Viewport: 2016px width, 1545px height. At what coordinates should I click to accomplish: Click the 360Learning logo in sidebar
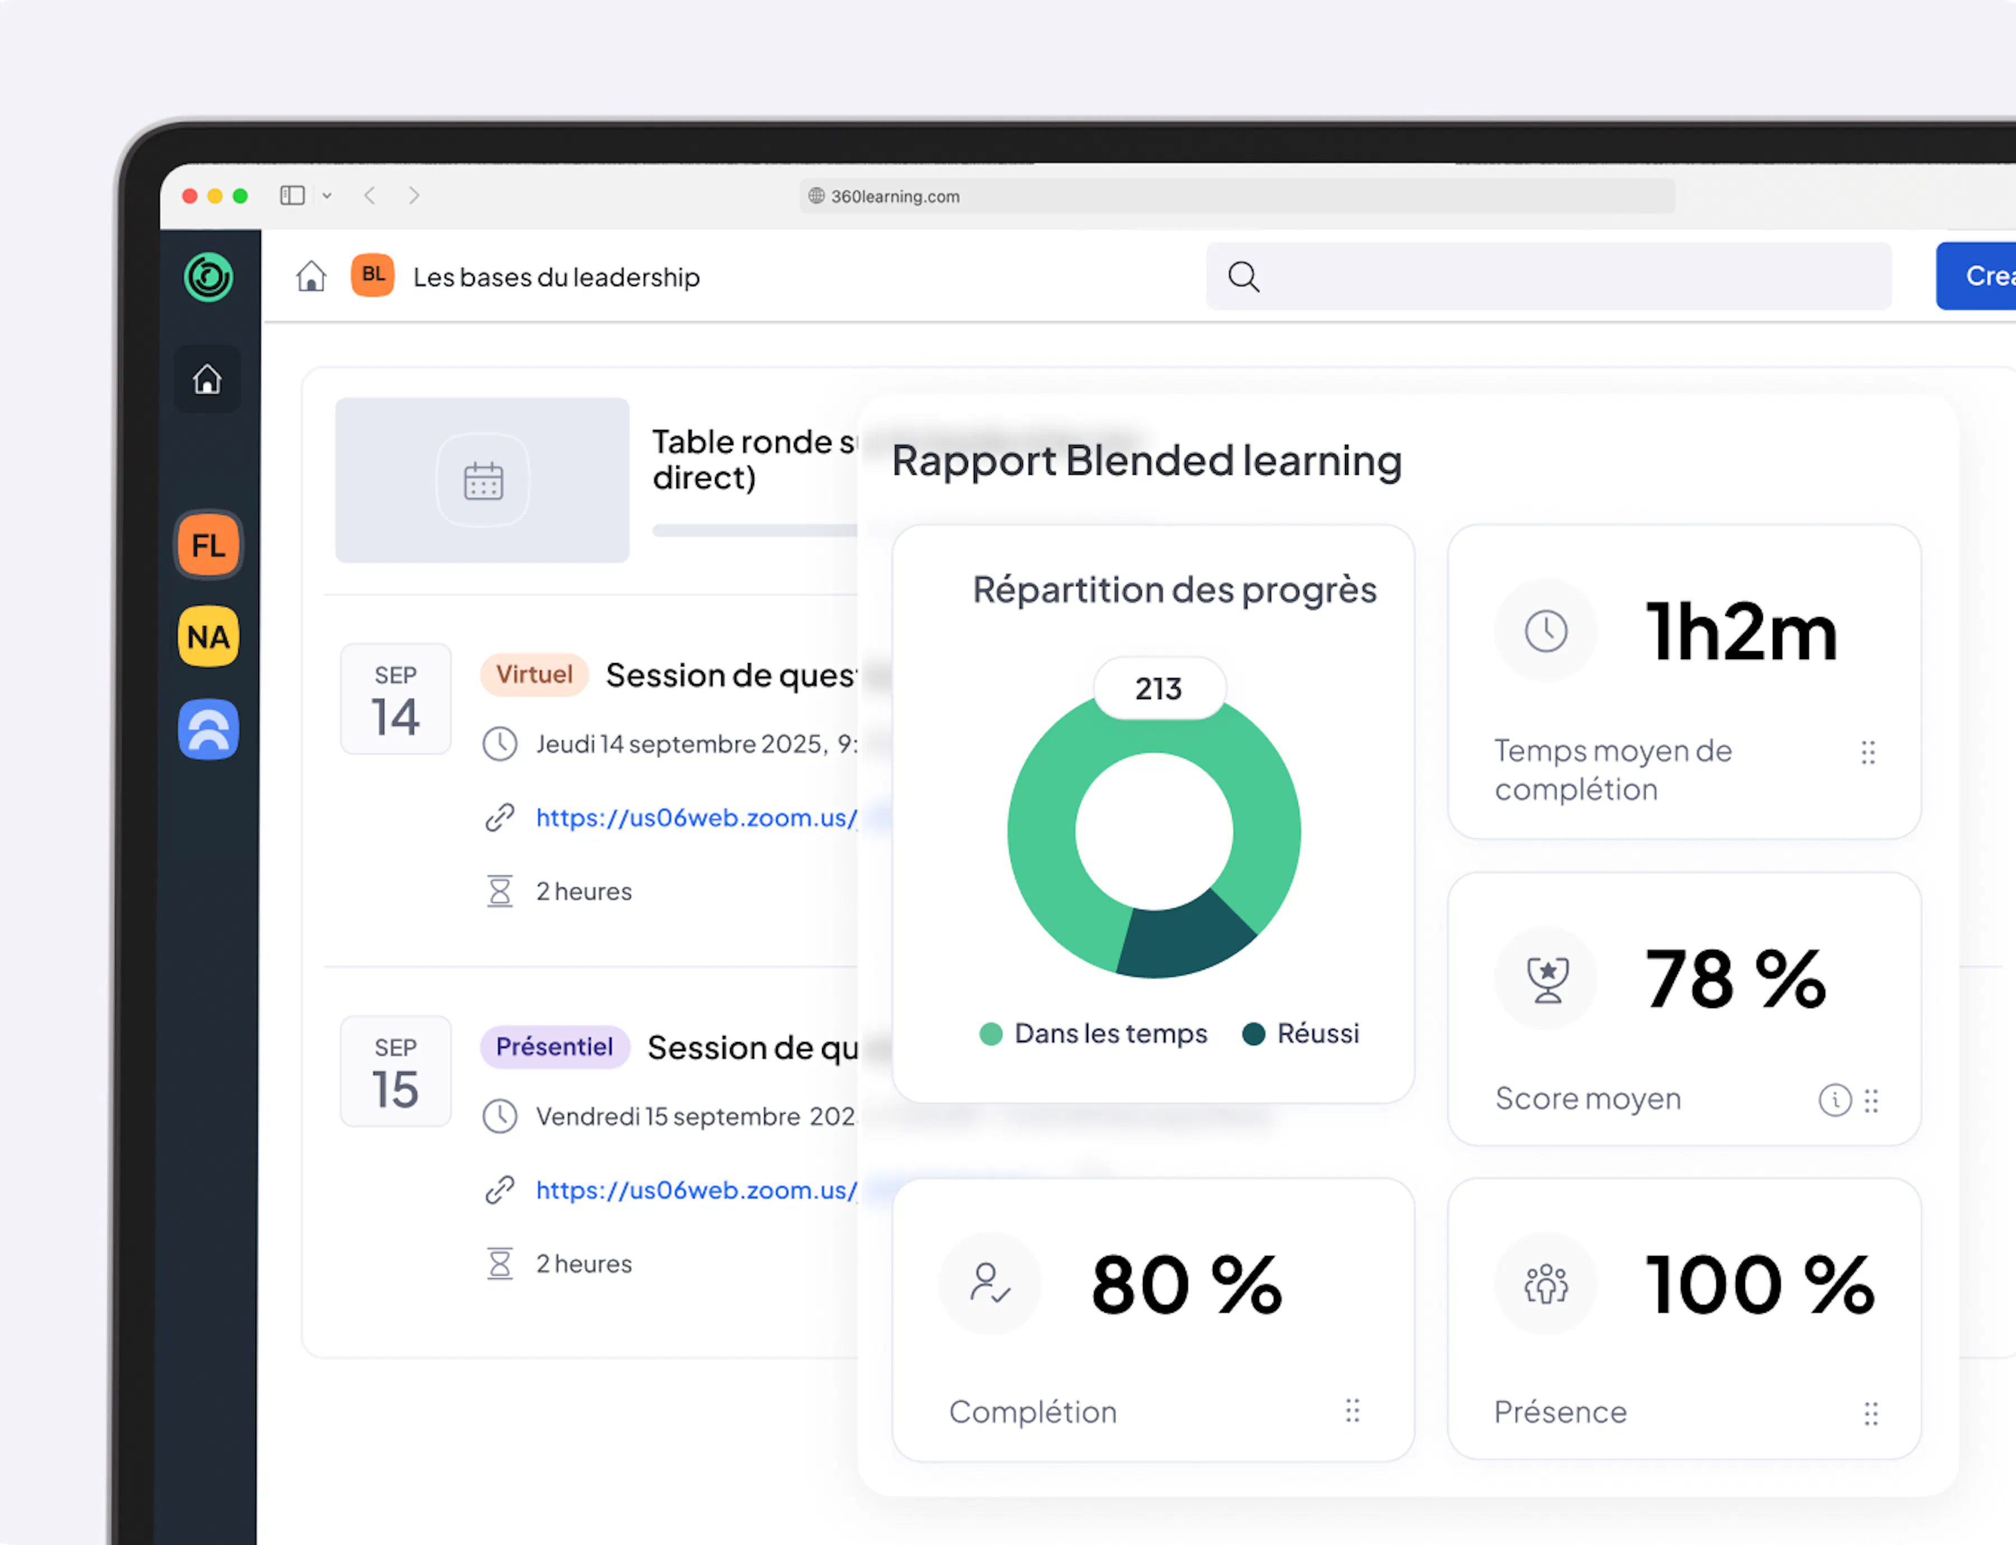click(x=208, y=277)
